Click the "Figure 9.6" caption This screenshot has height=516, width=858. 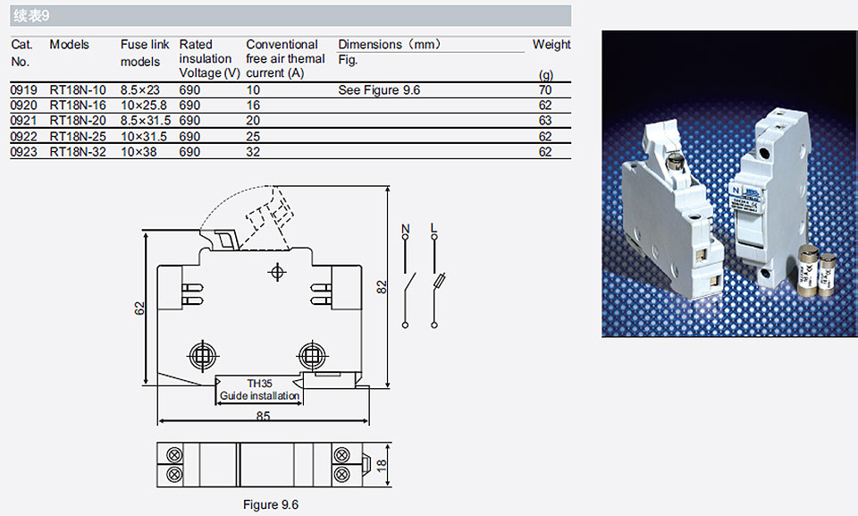point(271,504)
